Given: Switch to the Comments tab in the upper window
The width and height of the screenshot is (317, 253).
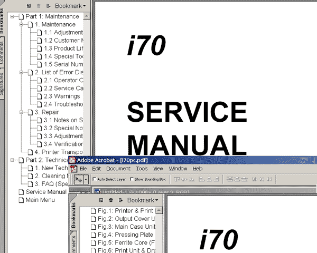Looking at the screenshot, I should tap(2, 53).
